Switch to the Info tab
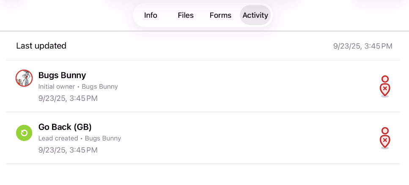 pyautogui.click(x=151, y=15)
